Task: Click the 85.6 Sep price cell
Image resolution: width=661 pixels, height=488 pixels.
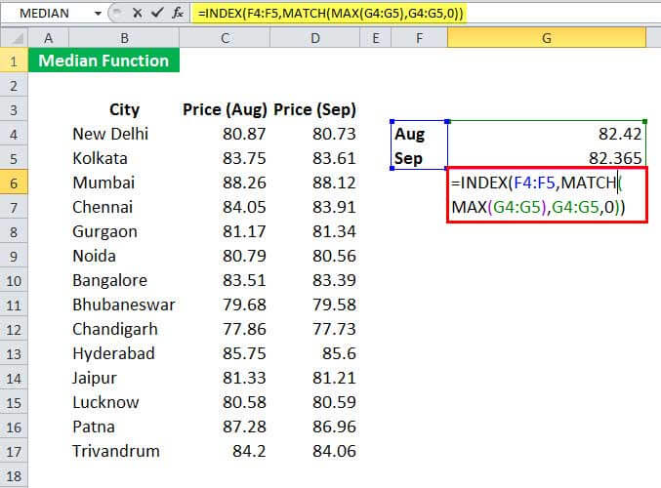Action: [315, 354]
